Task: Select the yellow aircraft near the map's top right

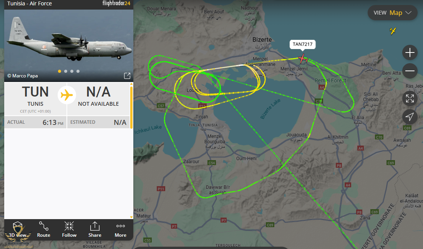Action: click(393, 31)
